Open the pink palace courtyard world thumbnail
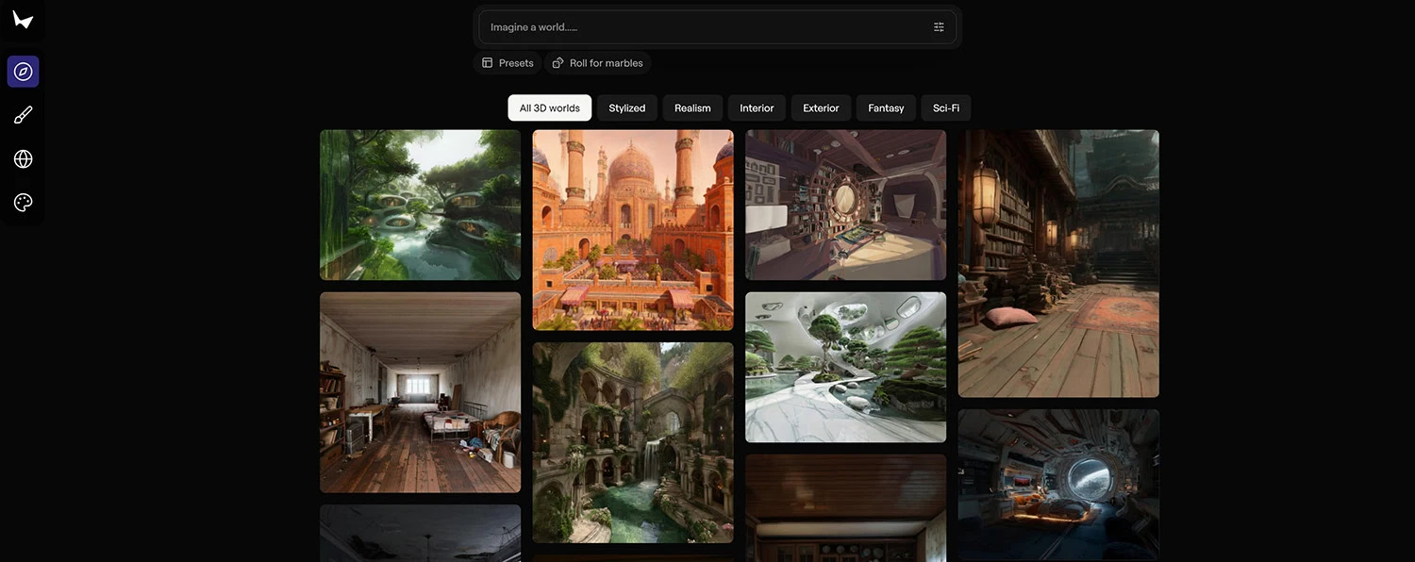Viewport: 1415px width, 562px height. 633,230
